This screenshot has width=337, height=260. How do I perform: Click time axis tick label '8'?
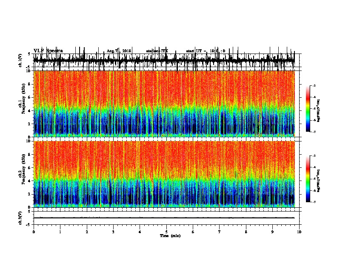(x=246, y=232)
